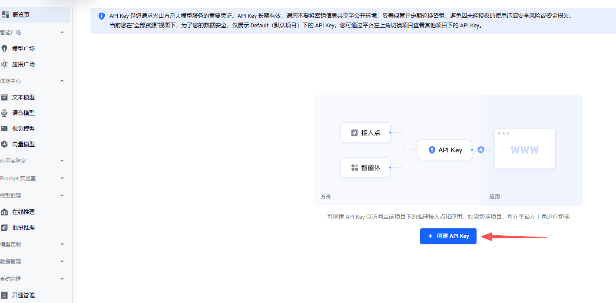Viewport: 616px width, 303px height.
Task: Click the notice line starting 当前您在"全部资源"视图下
Action: [x=295, y=26]
